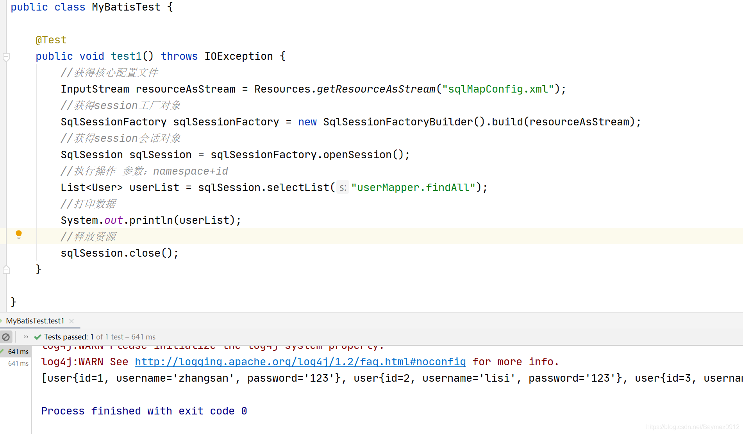Screen dimensions: 743x434
Task: Click the "Tests passed: 1" status text
Action: pyautogui.click(x=69, y=337)
